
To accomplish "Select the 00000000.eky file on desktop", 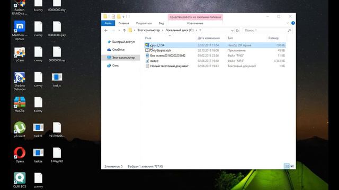I will pyautogui.click(x=57, y=6).
